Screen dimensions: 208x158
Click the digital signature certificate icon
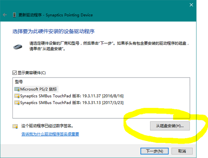pyautogui.click(x=15, y=126)
